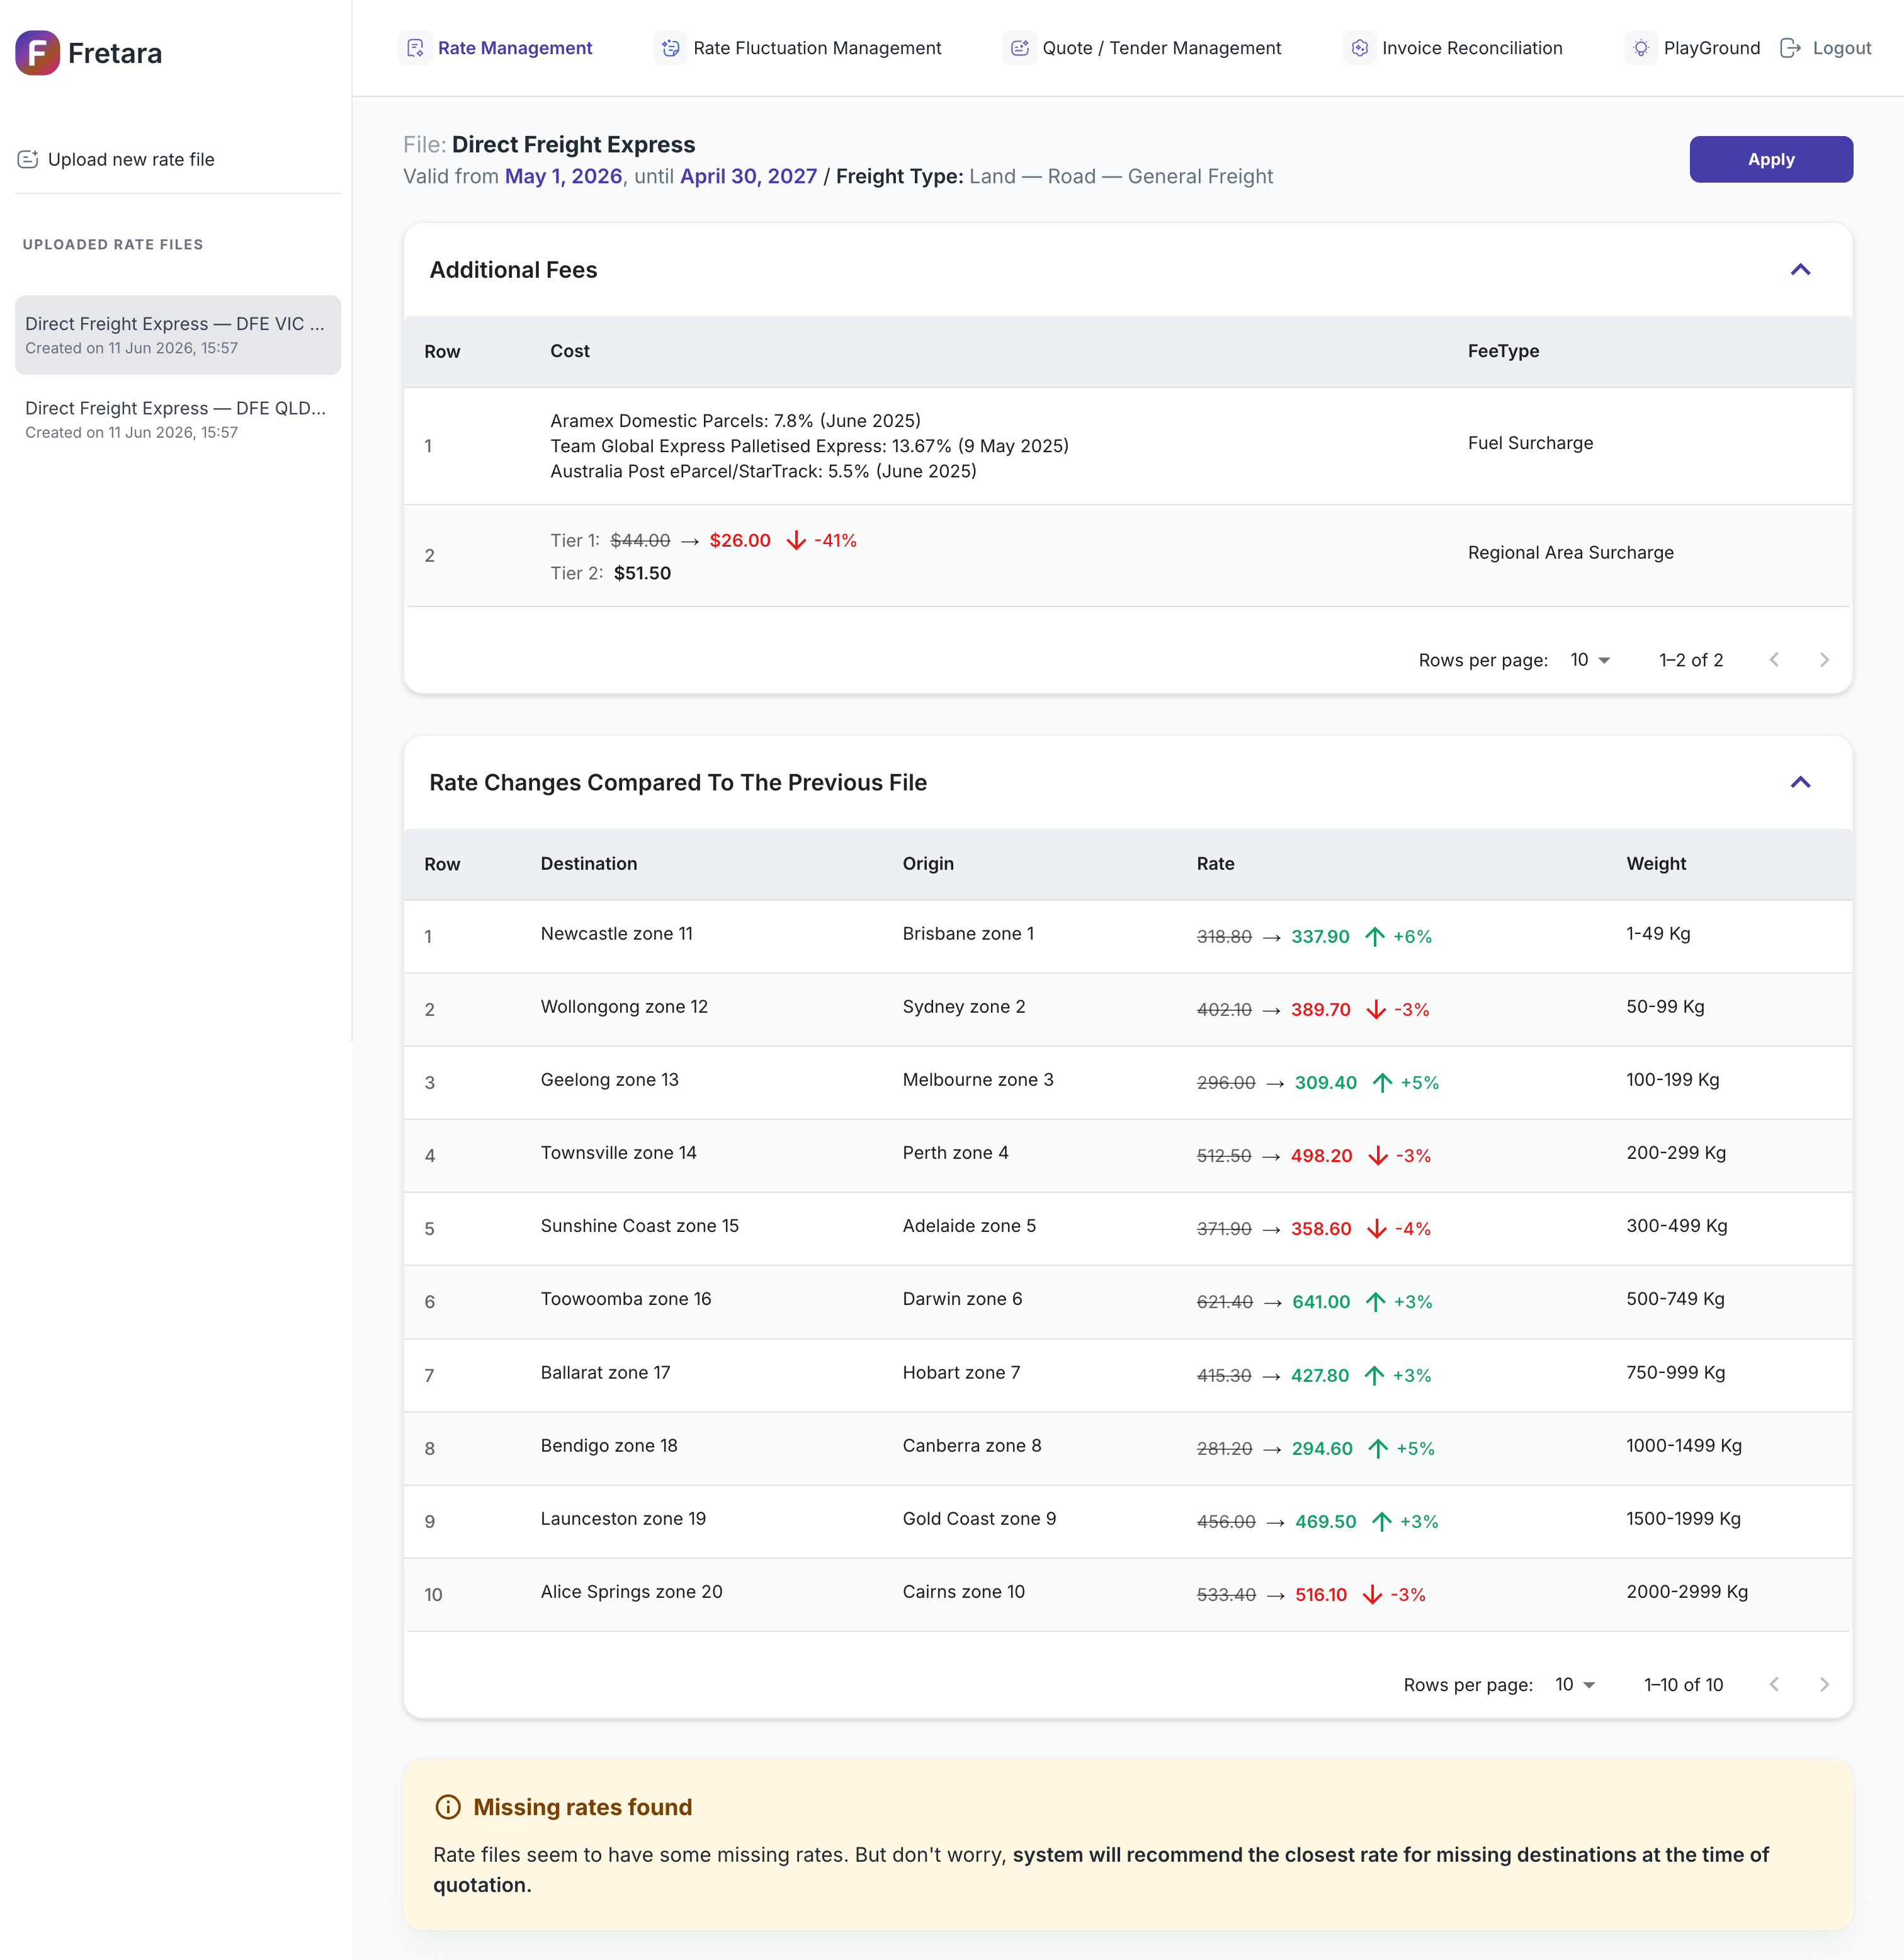Click the Invoice Reconciliation icon
The height and width of the screenshot is (1960, 1904).
(x=1359, y=48)
